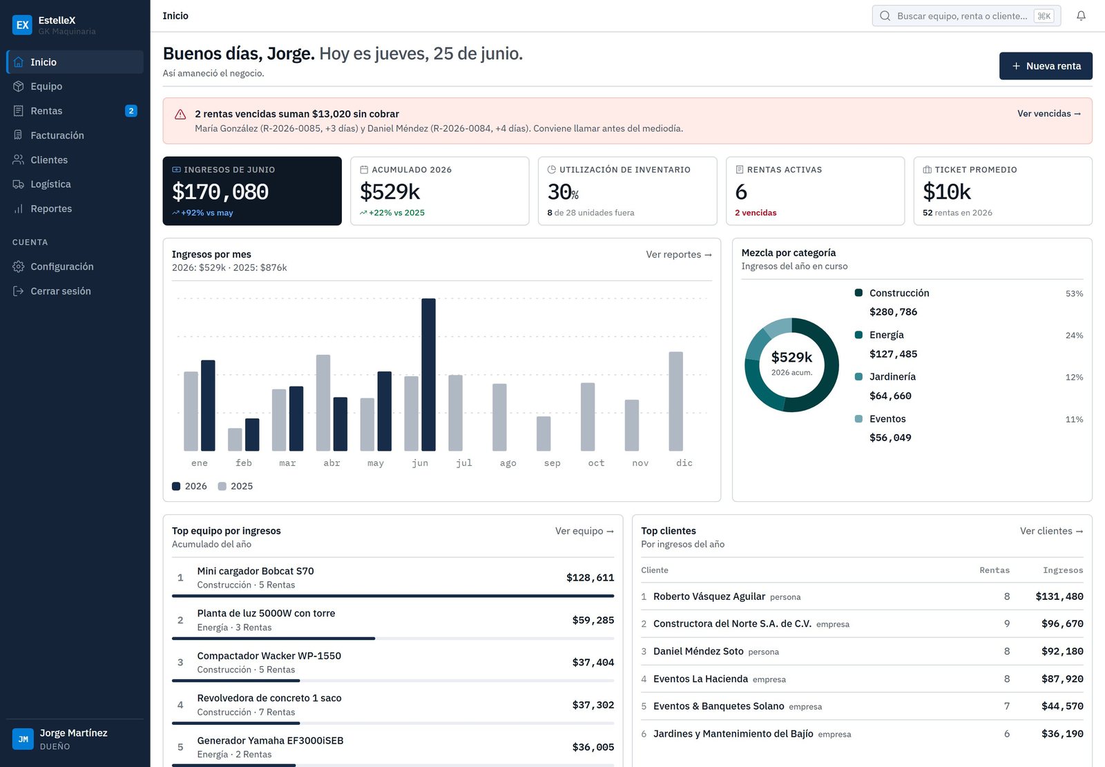This screenshot has height=767, width=1105.
Task: Click the magnifier icon in search box
Action: click(885, 16)
